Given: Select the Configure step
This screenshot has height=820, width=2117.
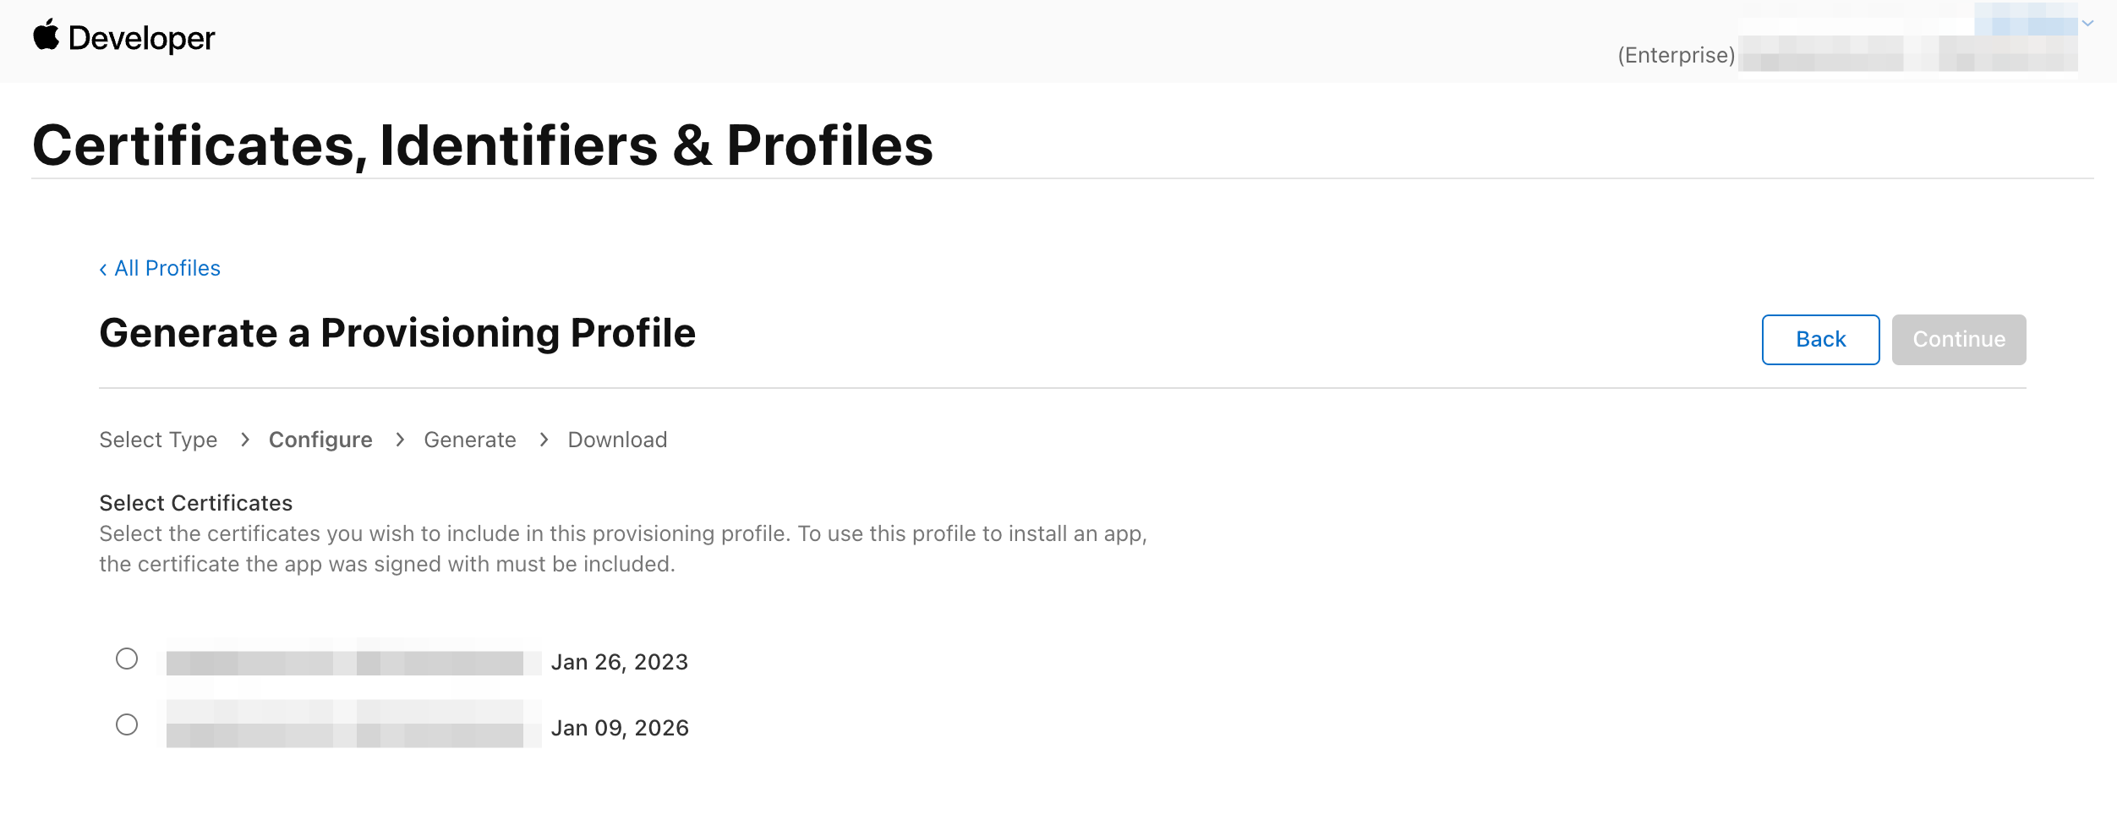Looking at the screenshot, I should 320,440.
